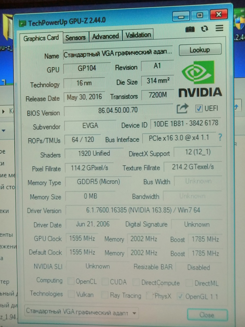
Task: Toggle the PhysX checkbox
Action: tap(149, 296)
